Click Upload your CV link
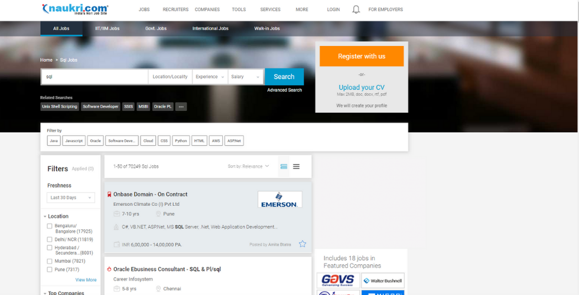 coord(362,87)
